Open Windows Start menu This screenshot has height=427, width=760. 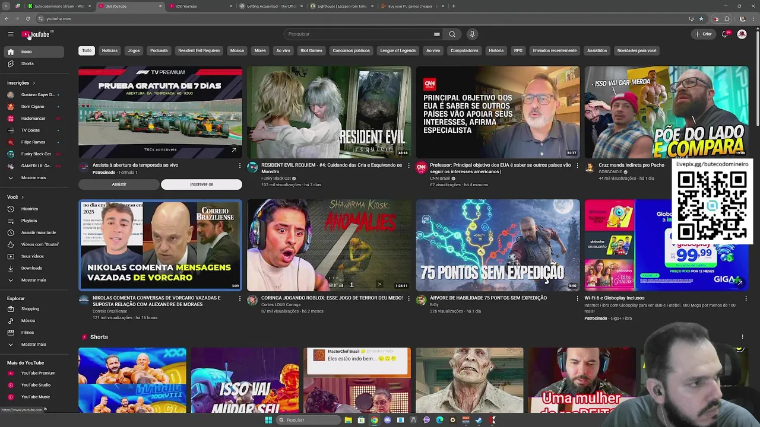pos(268,420)
